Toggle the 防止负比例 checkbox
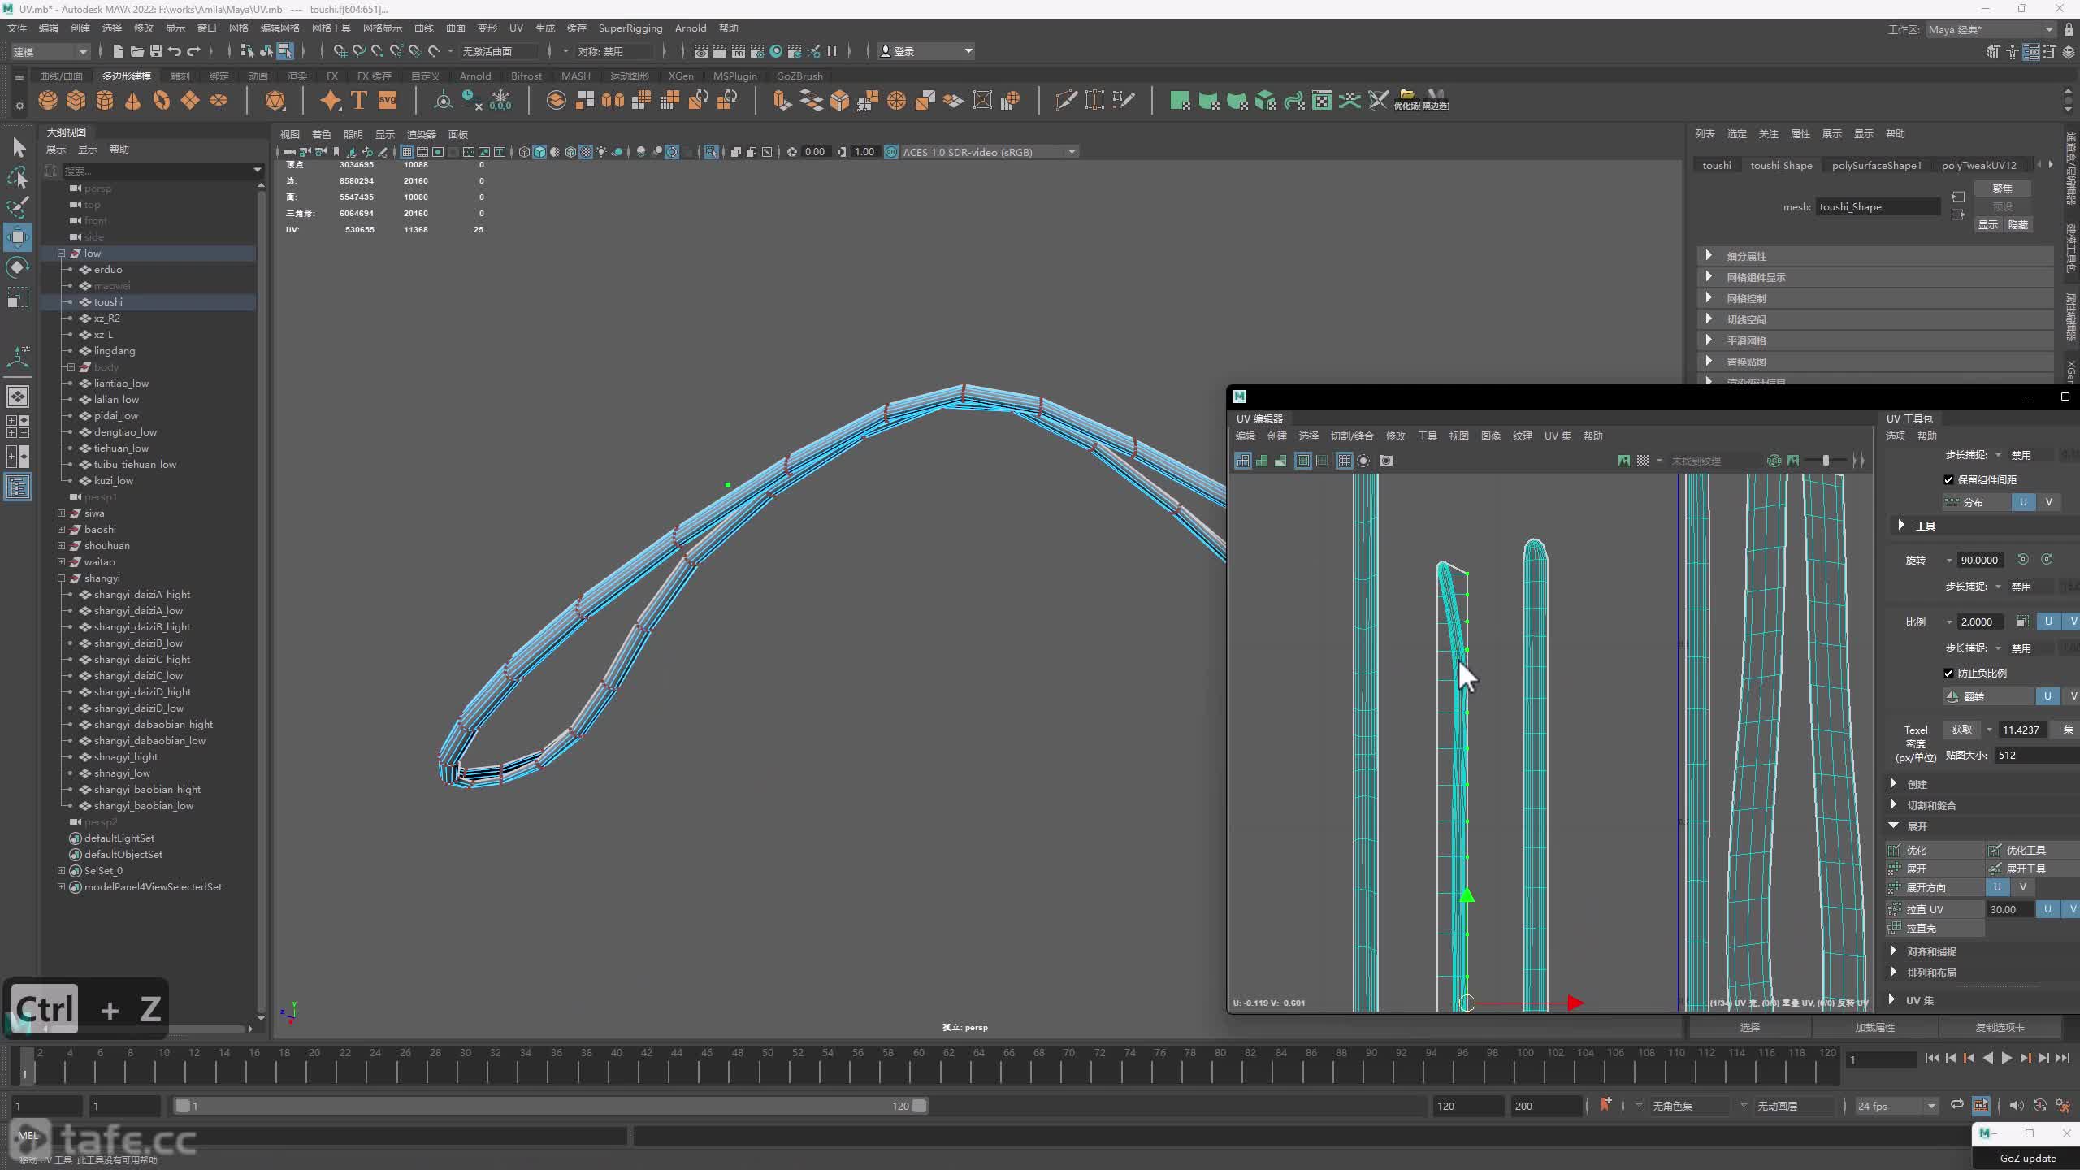The width and height of the screenshot is (2080, 1170). (1948, 673)
